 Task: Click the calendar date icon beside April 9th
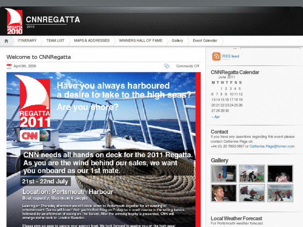(9, 66)
